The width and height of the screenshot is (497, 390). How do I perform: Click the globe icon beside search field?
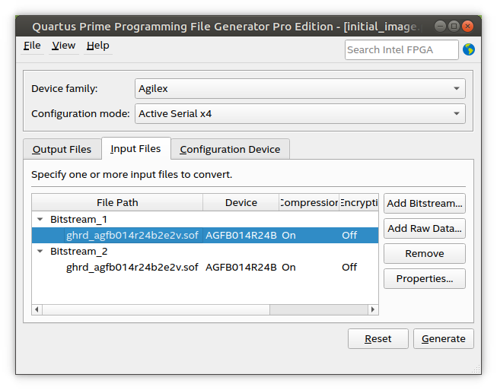pos(469,49)
